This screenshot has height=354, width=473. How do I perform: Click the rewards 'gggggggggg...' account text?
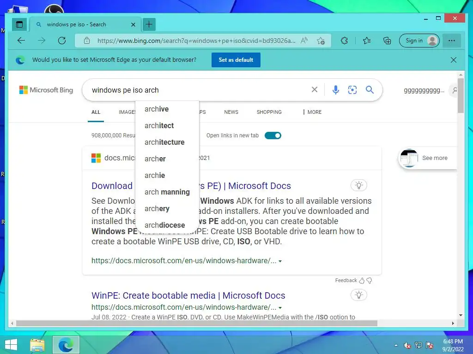click(x=424, y=90)
